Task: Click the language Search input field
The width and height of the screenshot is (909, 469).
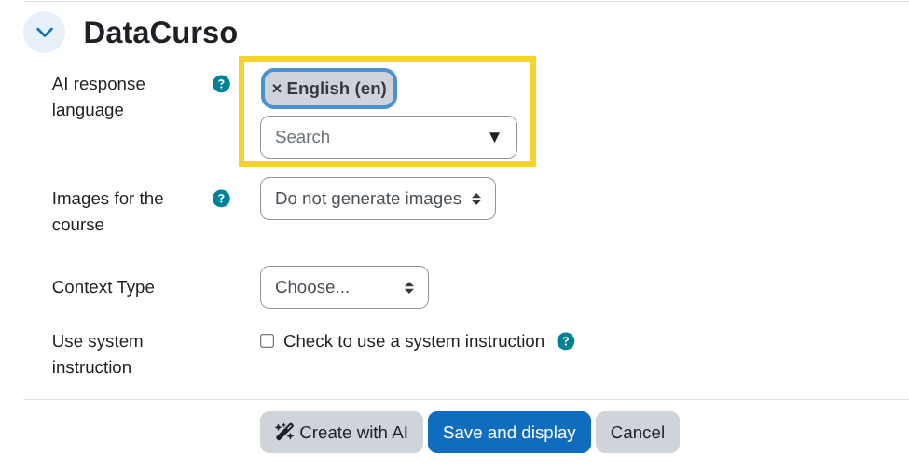Action: coord(373,137)
